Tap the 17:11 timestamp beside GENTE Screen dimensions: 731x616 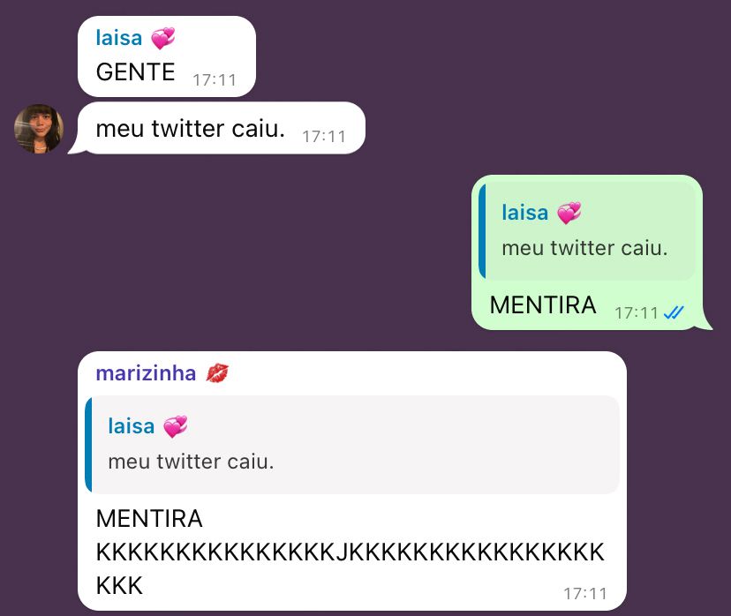coord(215,80)
